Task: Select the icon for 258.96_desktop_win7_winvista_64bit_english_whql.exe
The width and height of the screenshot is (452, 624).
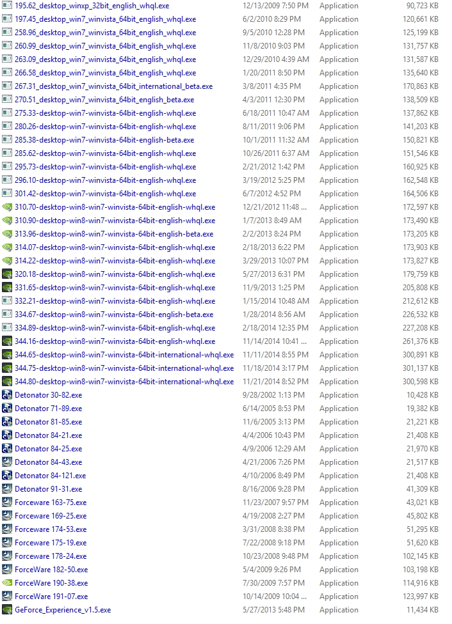Action: tap(7, 32)
